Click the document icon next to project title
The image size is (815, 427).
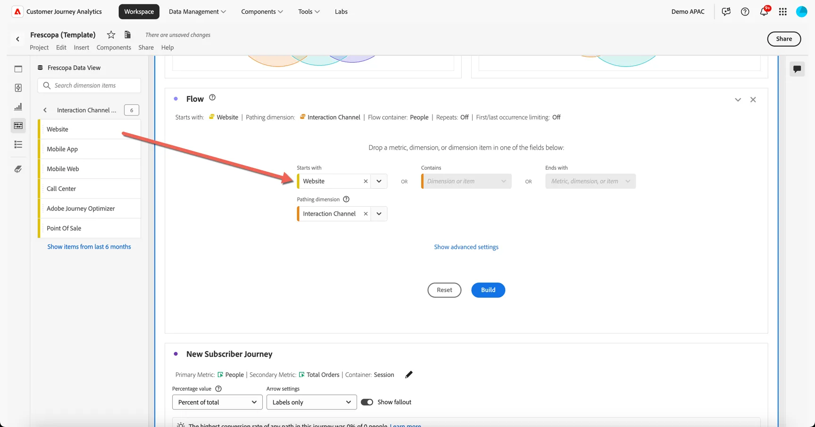(x=127, y=34)
